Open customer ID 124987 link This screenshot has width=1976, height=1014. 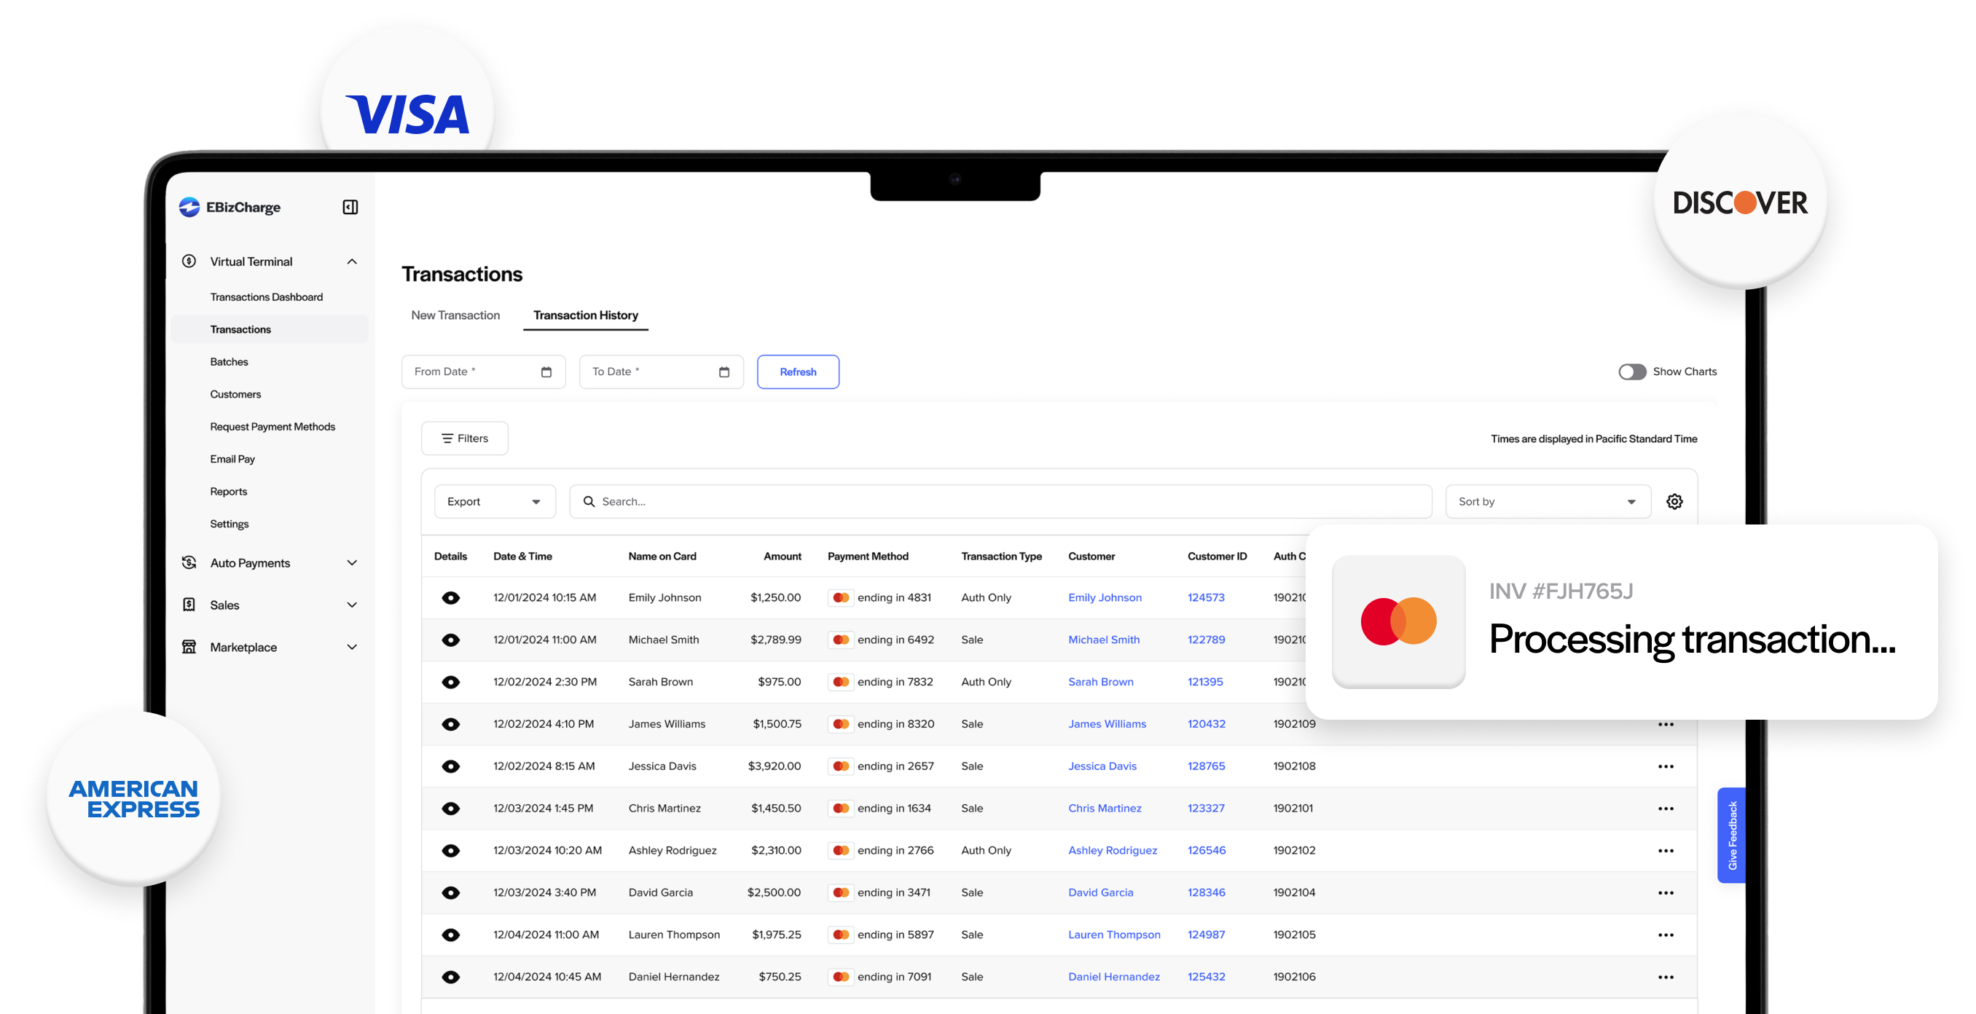click(1206, 936)
